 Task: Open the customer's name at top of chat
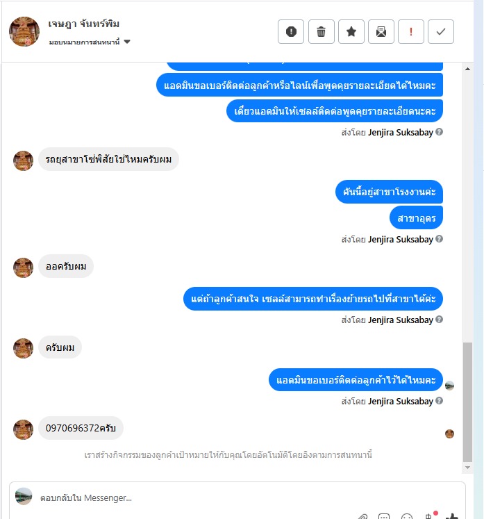click(x=84, y=24)
